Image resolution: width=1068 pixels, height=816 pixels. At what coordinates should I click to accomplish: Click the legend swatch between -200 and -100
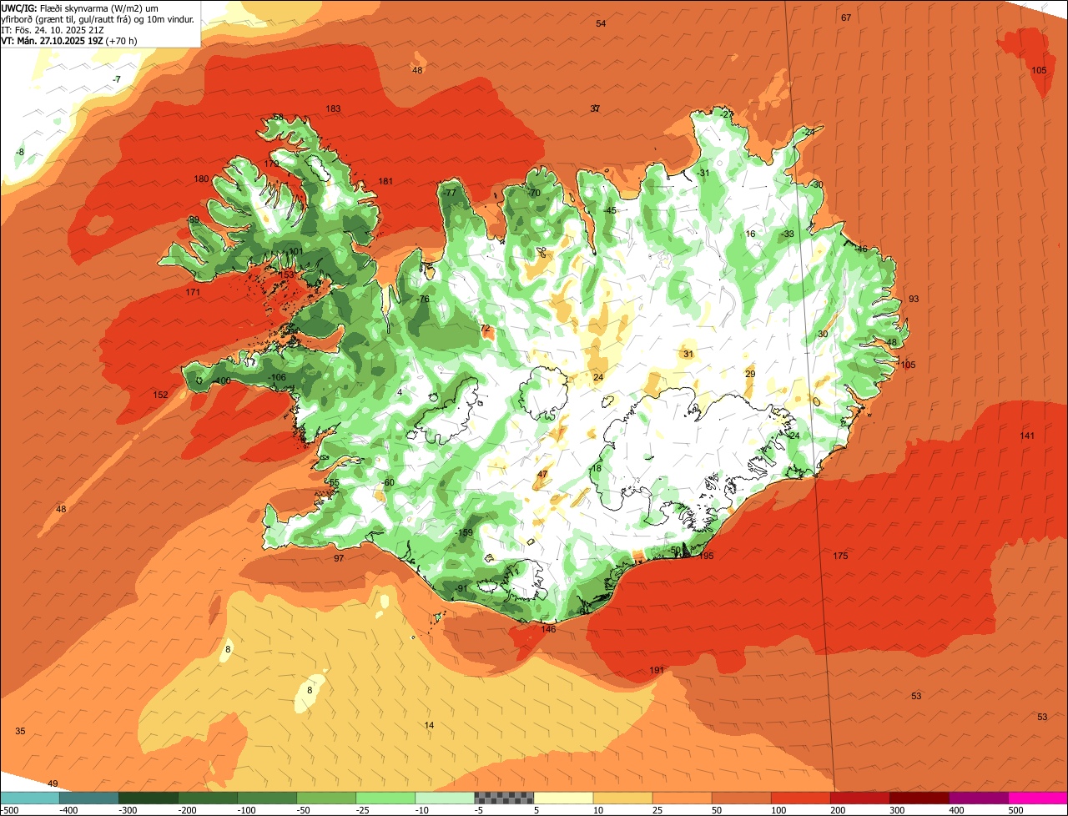pyautogui.click(x=208, y=798)
